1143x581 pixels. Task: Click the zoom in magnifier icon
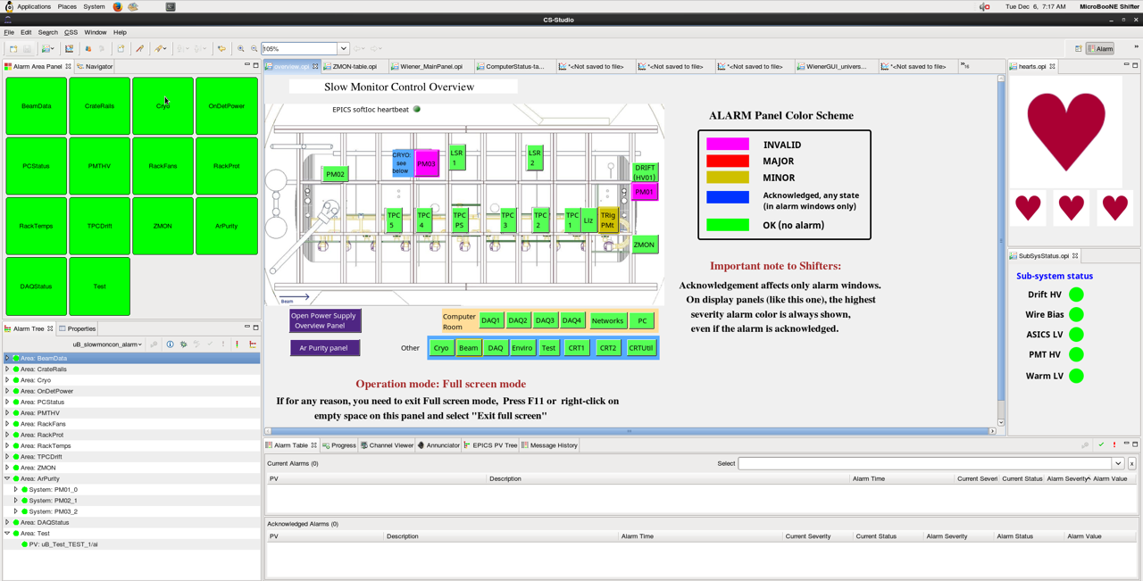(241, 49)
